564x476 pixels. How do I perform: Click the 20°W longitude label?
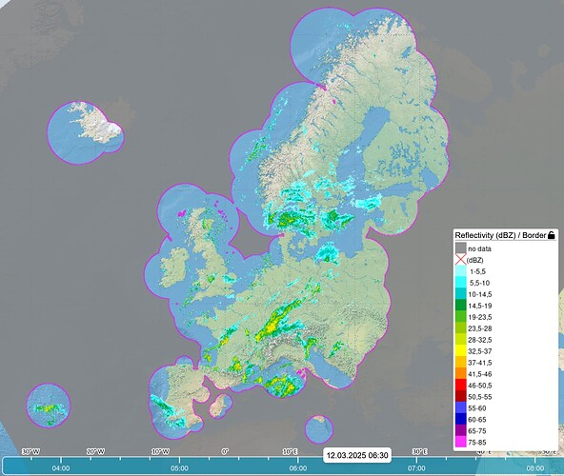(x=95, y=451)
